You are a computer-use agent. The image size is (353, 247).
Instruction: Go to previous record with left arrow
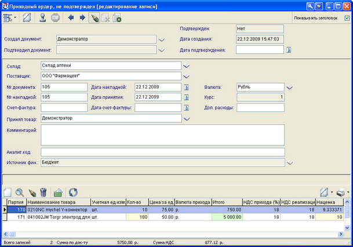pyautogui.click(x=71, y=17)
